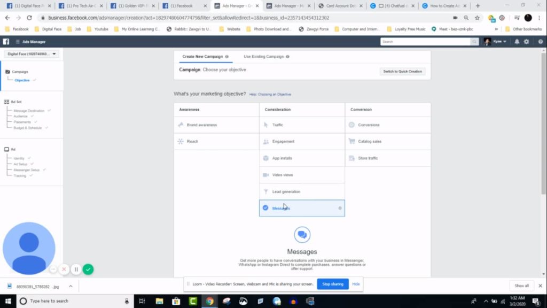The width and height of the screenshot is (547, 308).
Task: Open the Objective step in the Campaign sidebar
Action: pos(22,80)
